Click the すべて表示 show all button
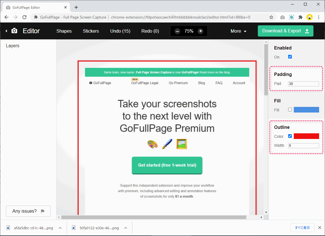 [303, 228]
